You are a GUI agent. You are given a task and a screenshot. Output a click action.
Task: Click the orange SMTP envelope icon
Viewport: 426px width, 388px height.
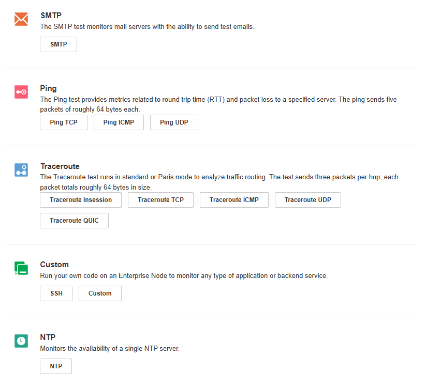(21, 19)
